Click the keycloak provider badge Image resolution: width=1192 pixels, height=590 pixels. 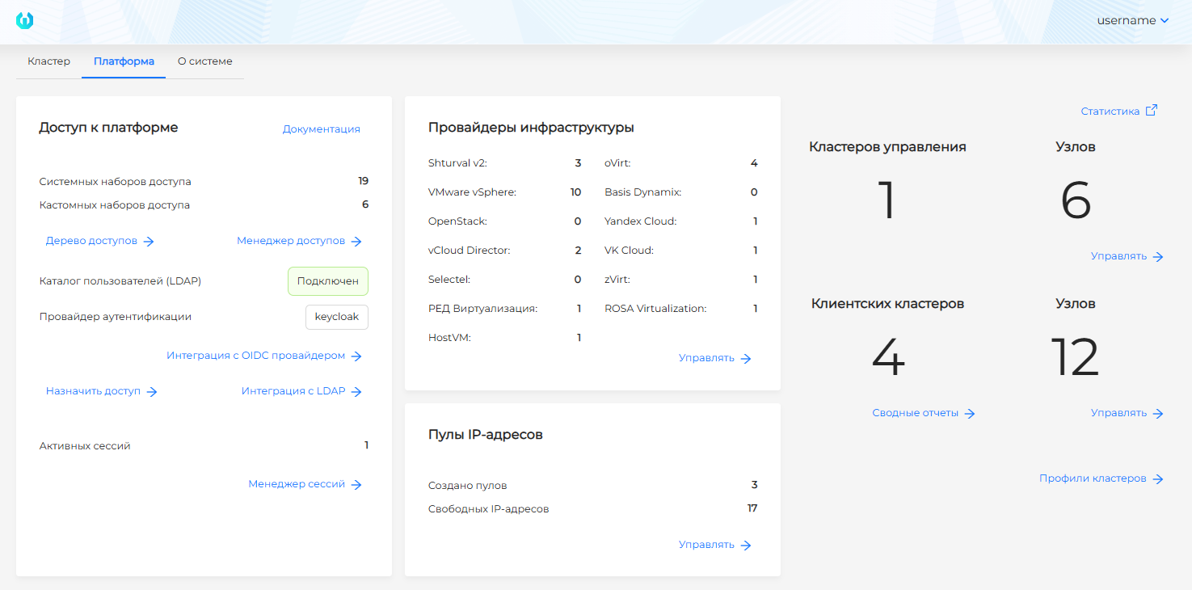(x=337, y=317)
